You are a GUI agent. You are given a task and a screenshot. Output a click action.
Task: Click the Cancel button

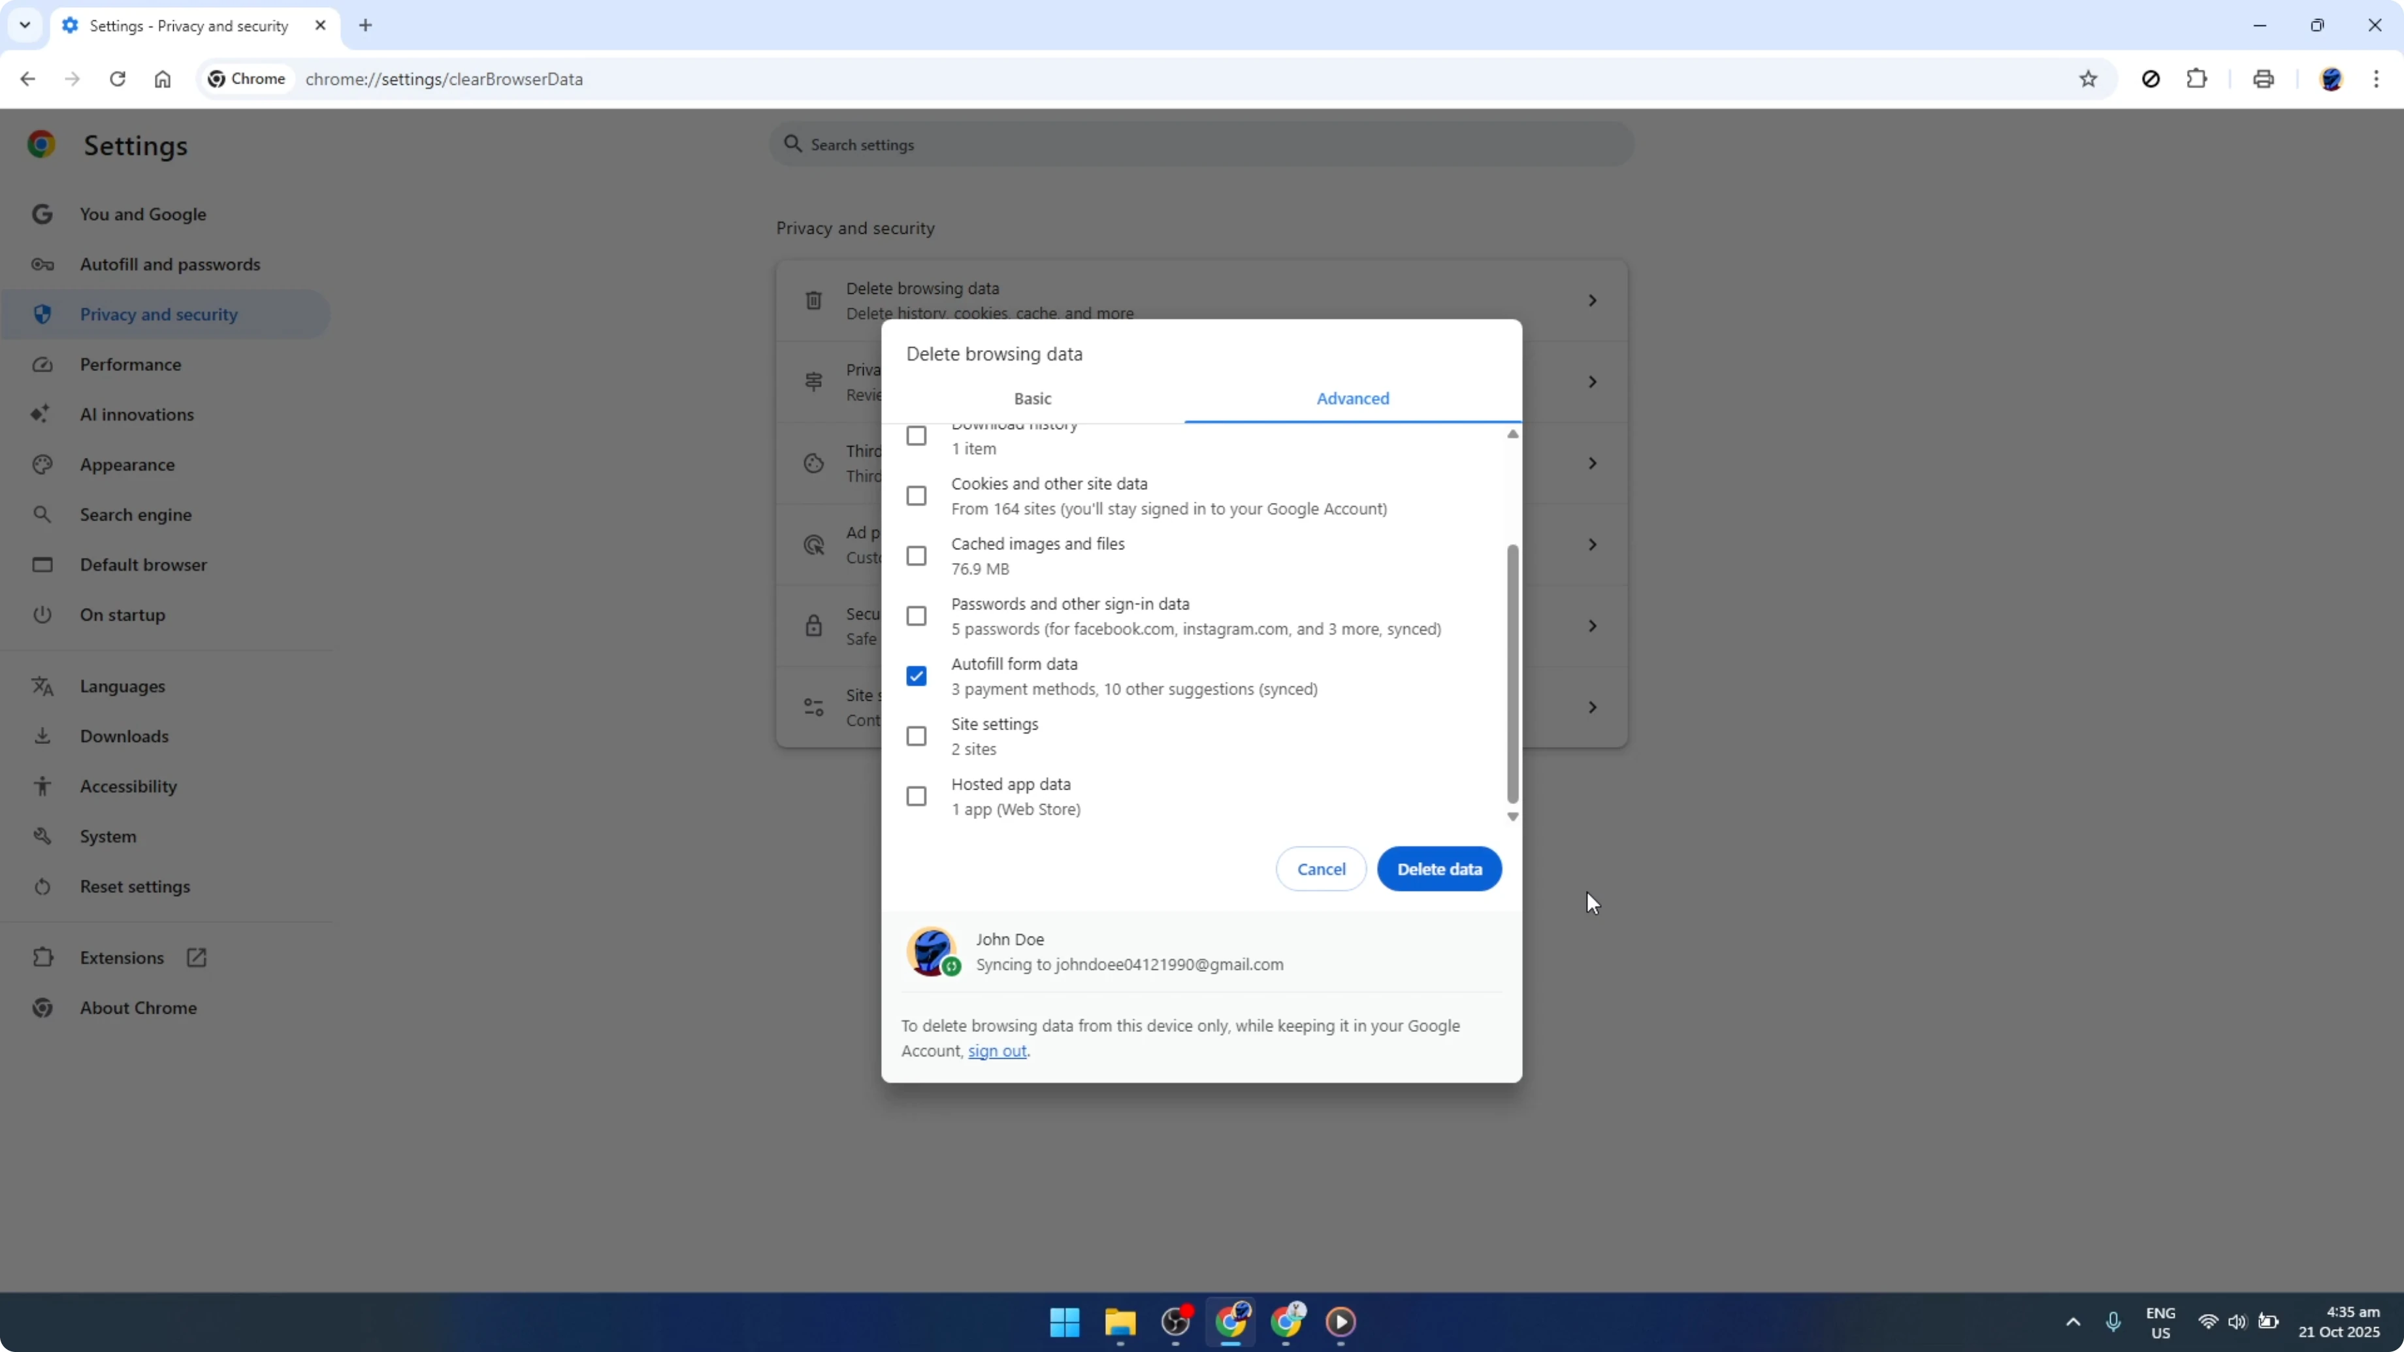click(x=1320, y=869)
